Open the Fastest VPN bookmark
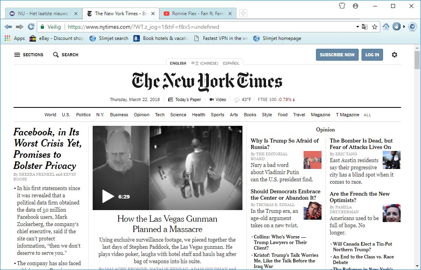The width and height of the screenshot is (421, 270). [221, 38]
